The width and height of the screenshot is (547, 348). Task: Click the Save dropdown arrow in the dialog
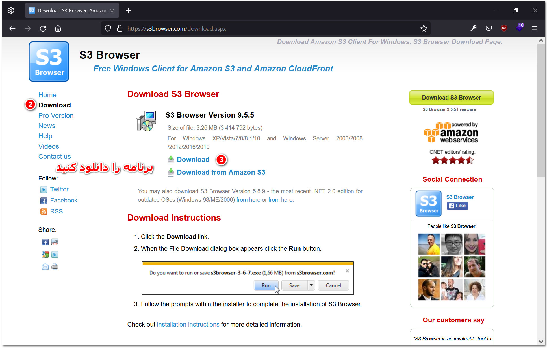click(311, 285)
